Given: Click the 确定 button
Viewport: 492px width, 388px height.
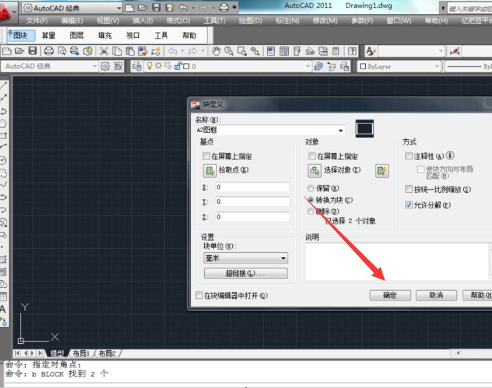Looking at the screenshot, I should tap(390, 295).
